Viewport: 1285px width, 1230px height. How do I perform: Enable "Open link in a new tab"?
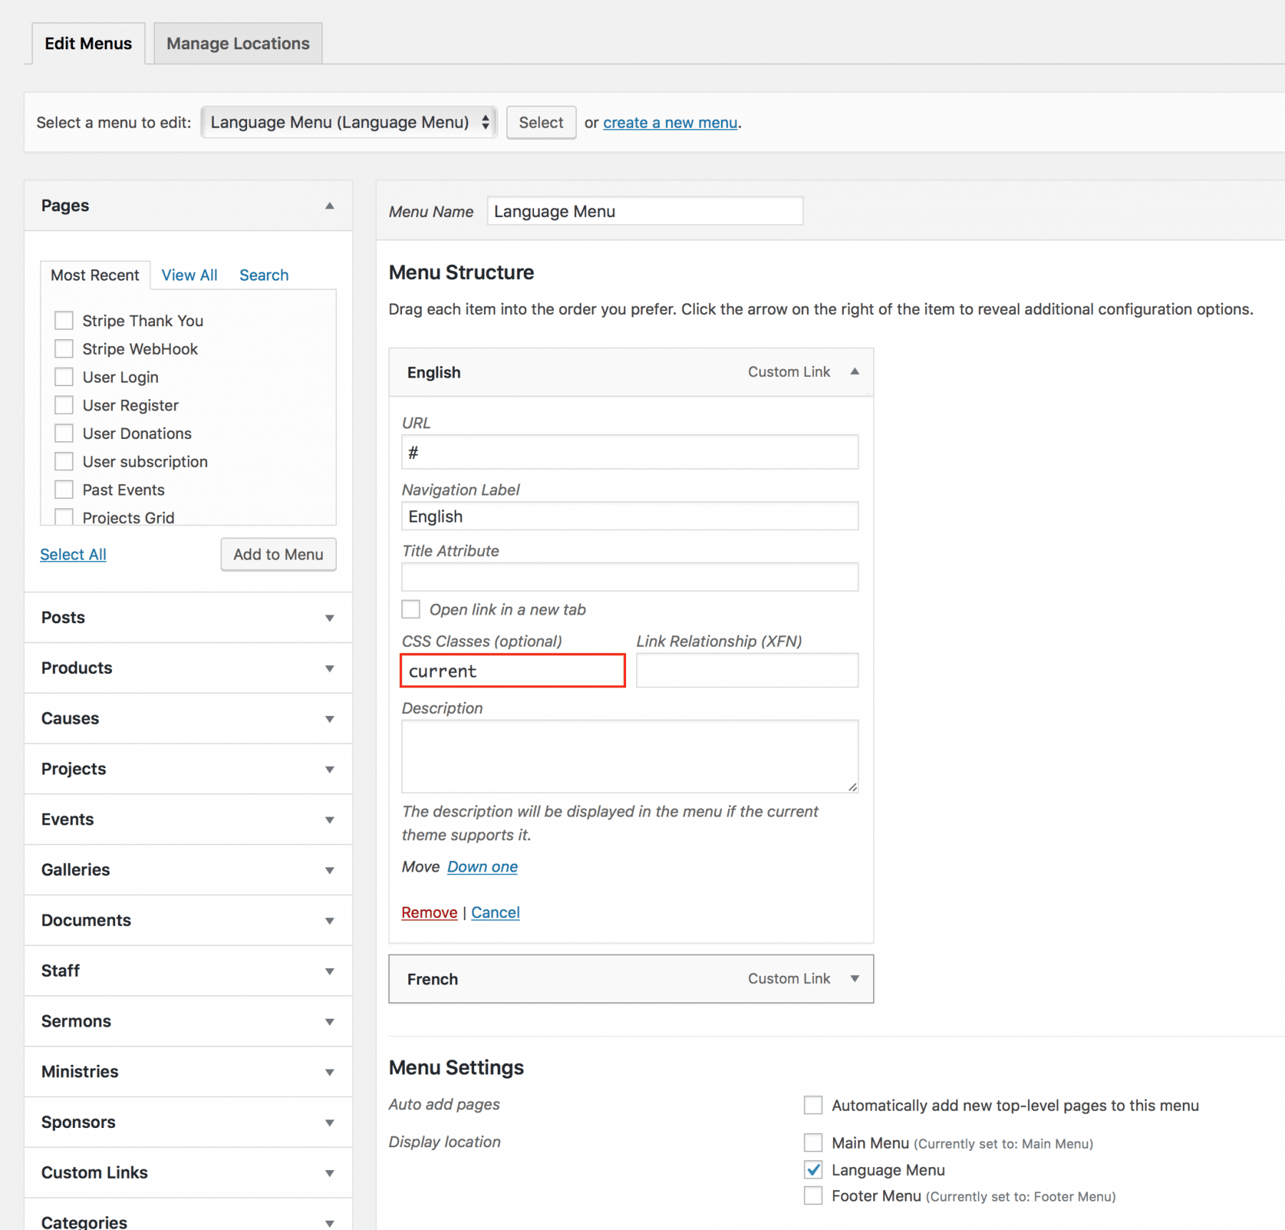click(x=410, y=609)
